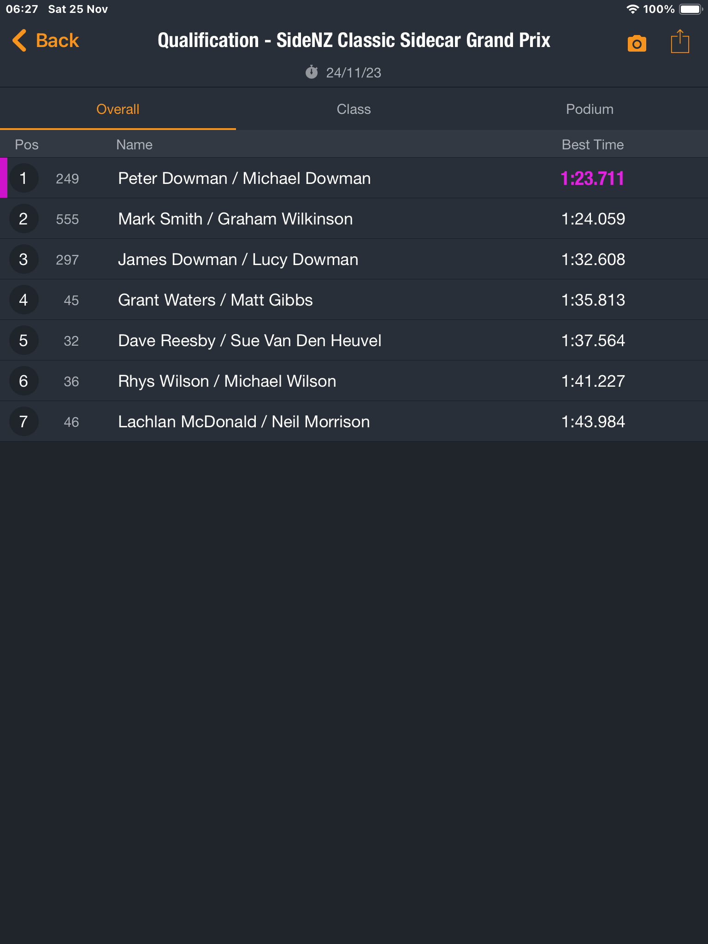Switch to the Class tab
The width and height of the screenshot is (708, 944).
[x=354, y=109]
